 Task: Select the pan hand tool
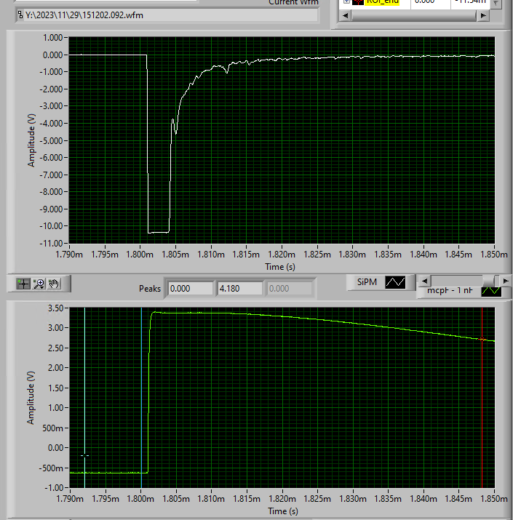[54, 284]
